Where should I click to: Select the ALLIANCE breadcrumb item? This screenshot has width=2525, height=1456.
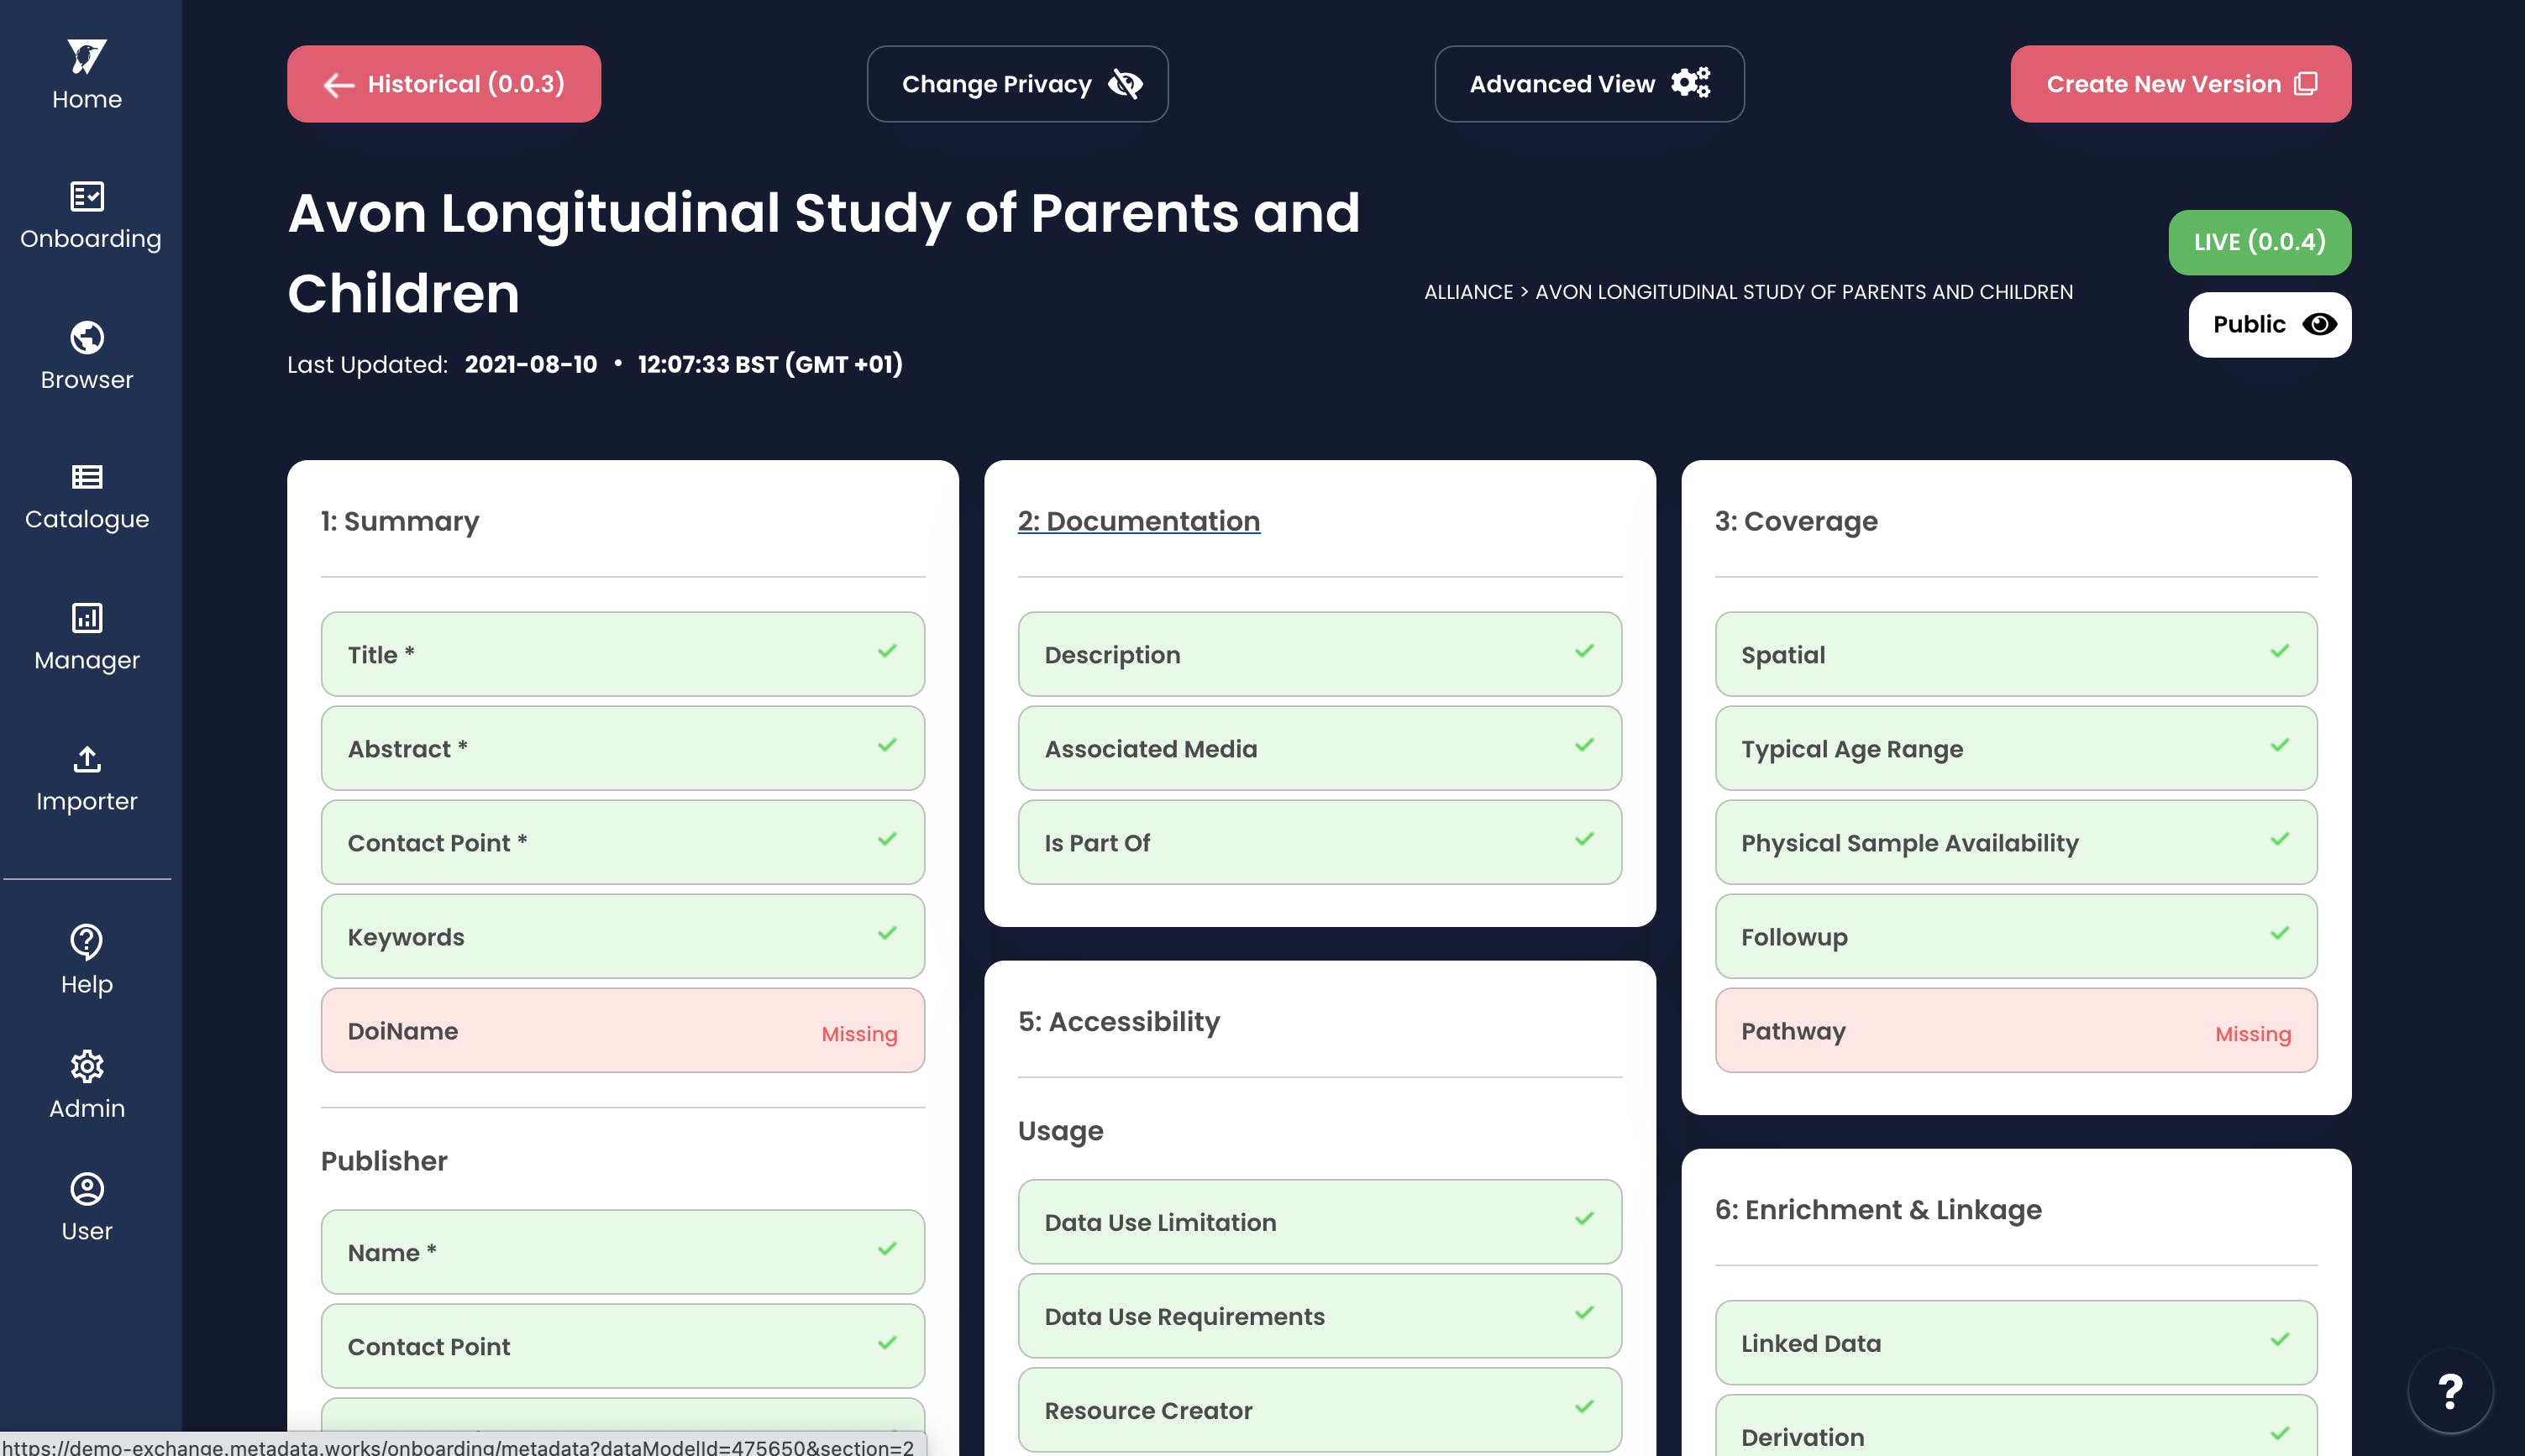pyautogui.click(x=1467, y=292)
